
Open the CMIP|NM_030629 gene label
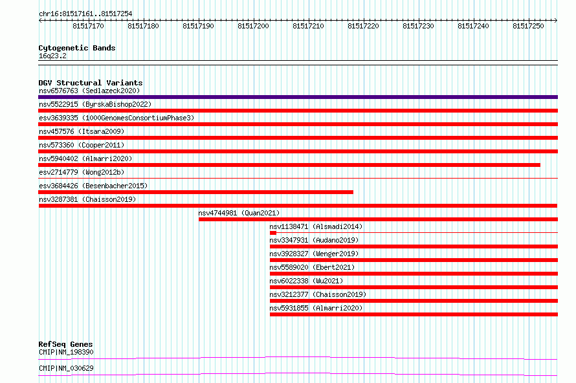click(66, 368)
